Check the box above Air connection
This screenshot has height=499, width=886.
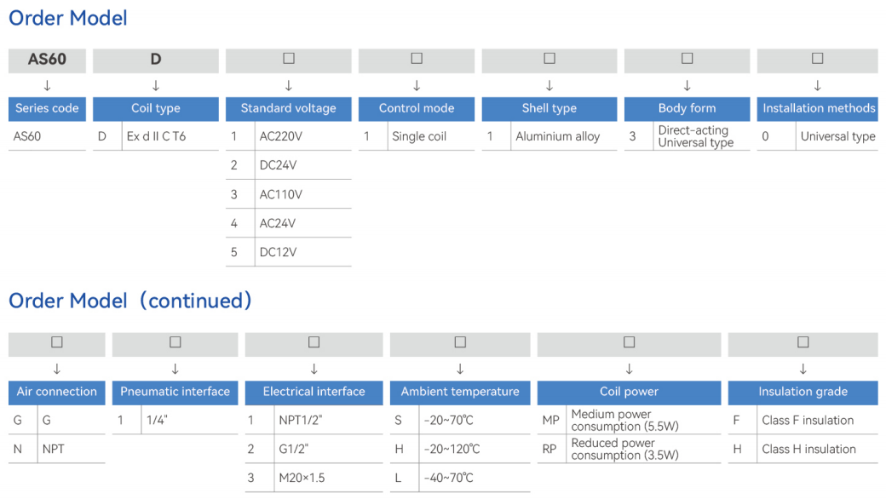point(56,342)
